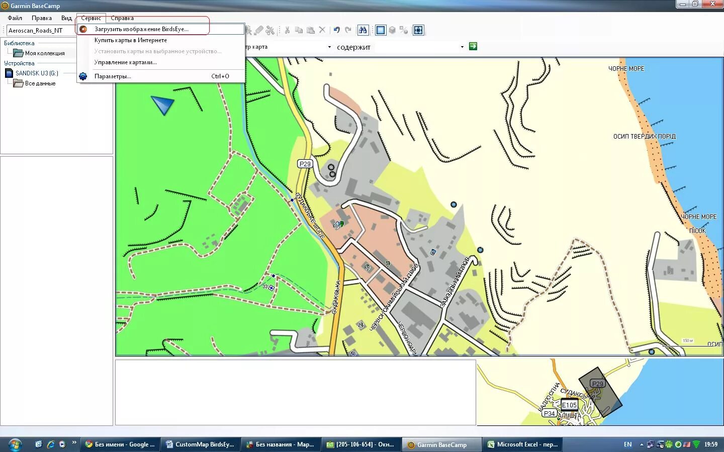The width and height of the screenshot is (724, 452).
Task: Click the green ICQ flower tray icon
Action: pos(669,444)
